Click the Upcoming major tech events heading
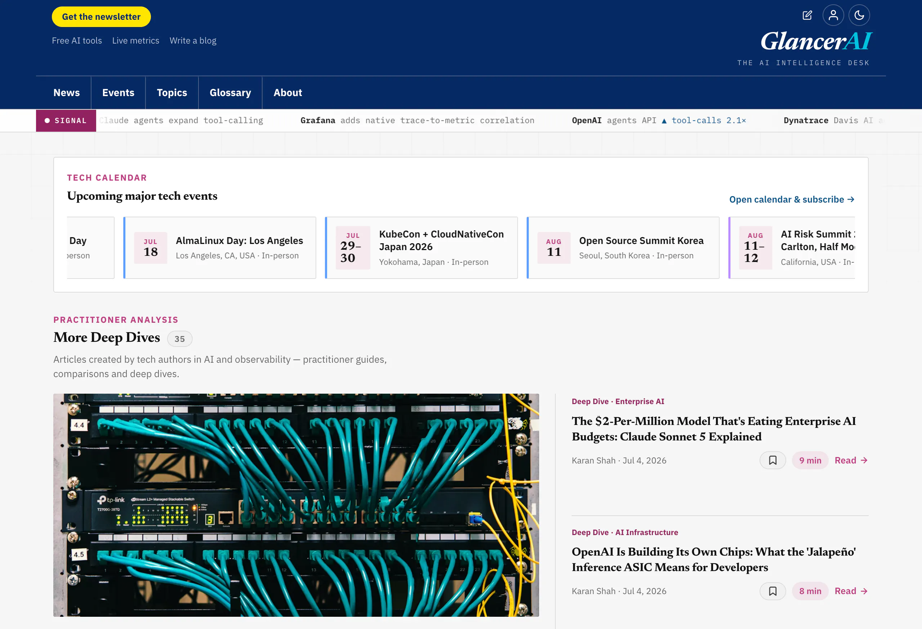The height and width of the screenshot is (629, 922). point(142,196)
